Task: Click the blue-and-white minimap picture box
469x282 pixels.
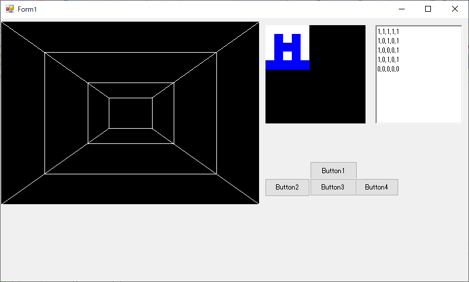Action: click(315, 74)
